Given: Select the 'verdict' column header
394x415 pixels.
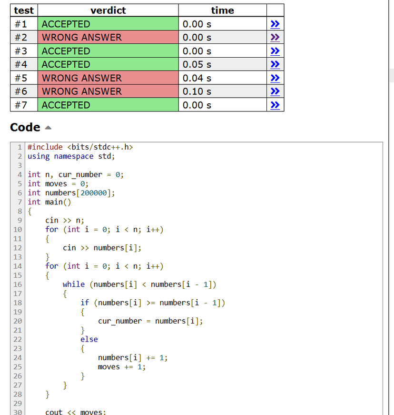Looking at the screenshot, I should click(108, 10).
